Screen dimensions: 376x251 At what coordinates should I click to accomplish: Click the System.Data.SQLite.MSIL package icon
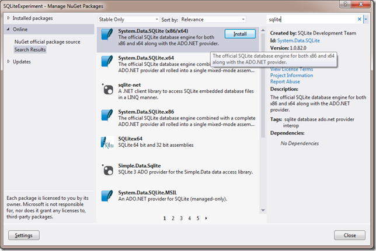[x=107, y=196]
